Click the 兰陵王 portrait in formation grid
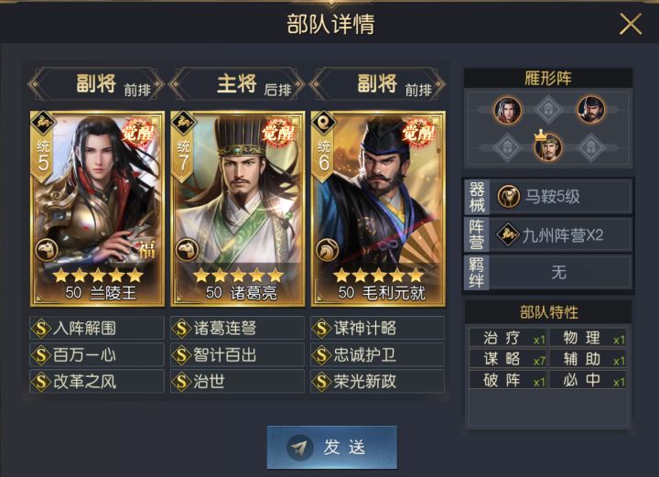The width and height of the screenshot is (659, 477). tap(508, 110)
